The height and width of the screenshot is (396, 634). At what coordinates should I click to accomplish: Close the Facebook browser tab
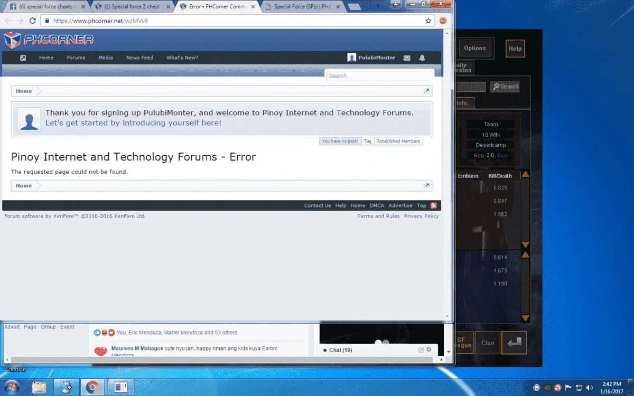(x=82, y=7)
